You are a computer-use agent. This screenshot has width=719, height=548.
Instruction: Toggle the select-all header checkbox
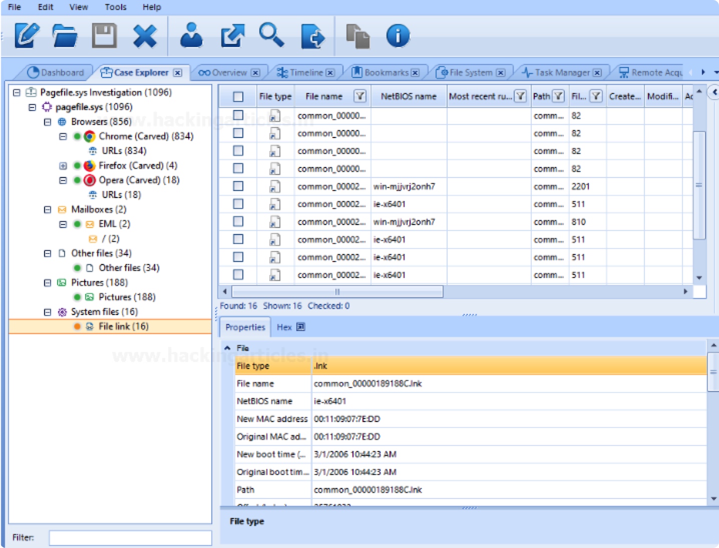click(x=238, y=96)
